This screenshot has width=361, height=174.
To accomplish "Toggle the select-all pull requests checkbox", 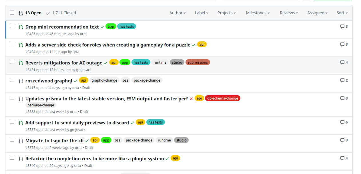I will 12,13.
